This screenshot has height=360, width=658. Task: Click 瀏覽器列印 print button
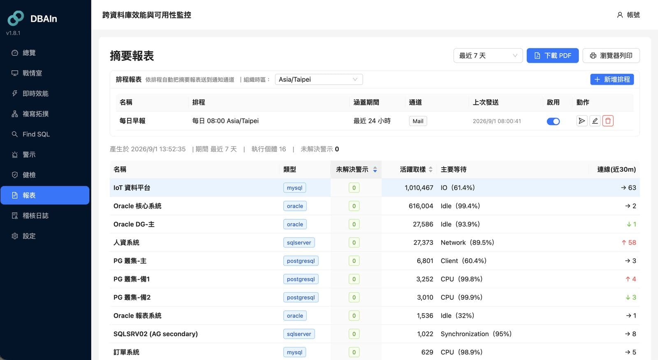point(611,55)
